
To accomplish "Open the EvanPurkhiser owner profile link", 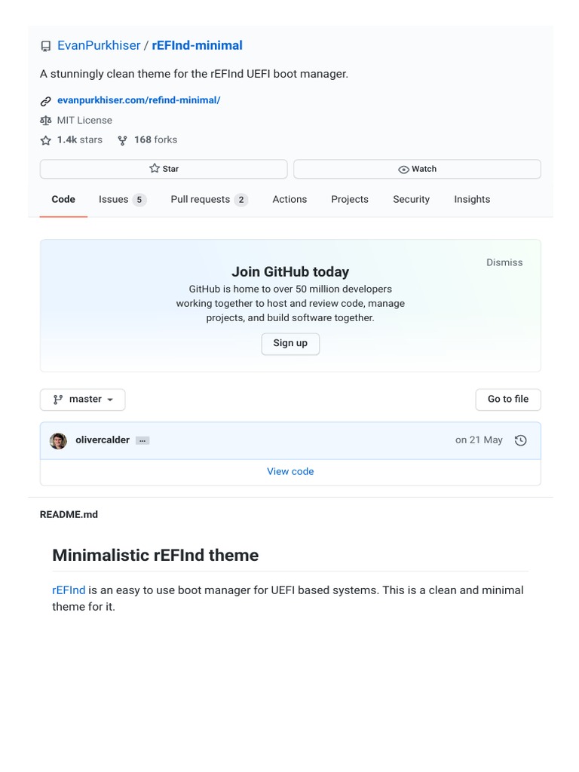I will [99, 46].
